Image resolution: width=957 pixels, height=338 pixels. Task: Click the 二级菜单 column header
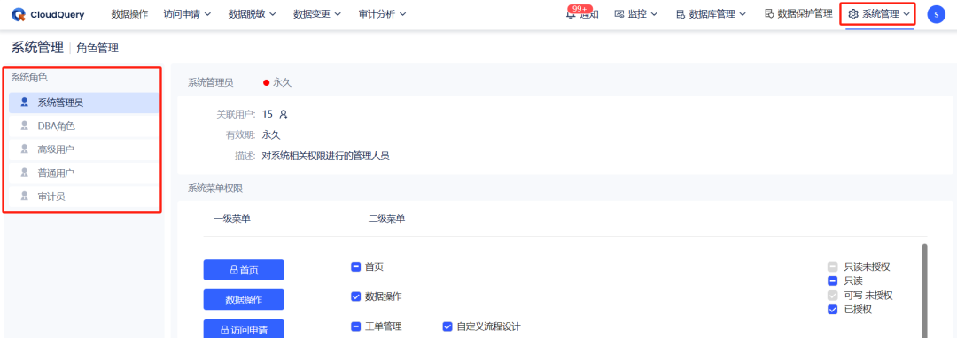(x=387, y=219)
